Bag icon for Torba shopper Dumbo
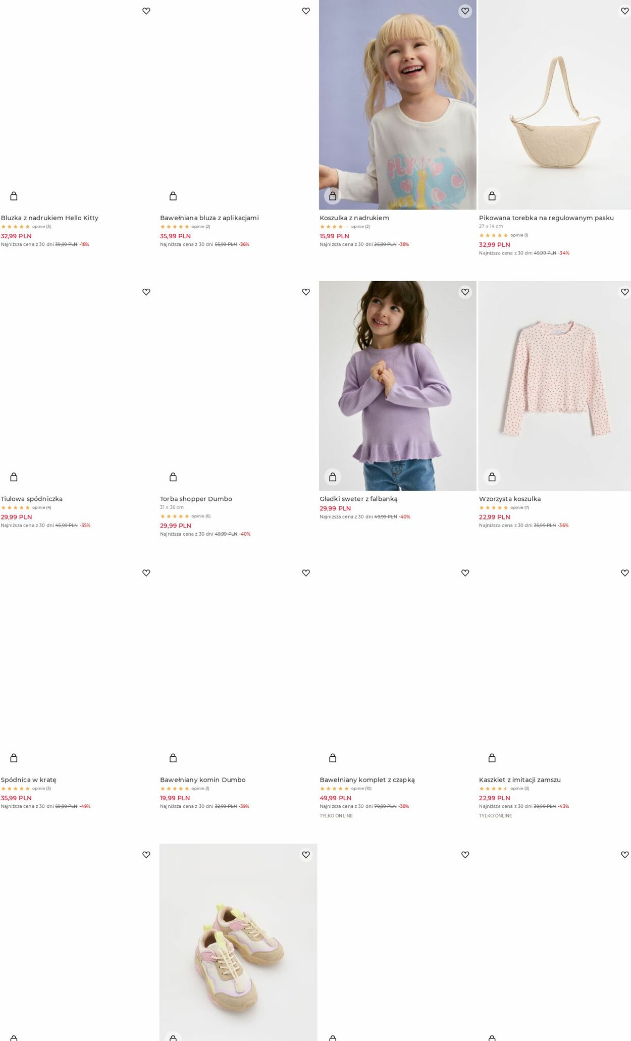 (x=173, y=477)
